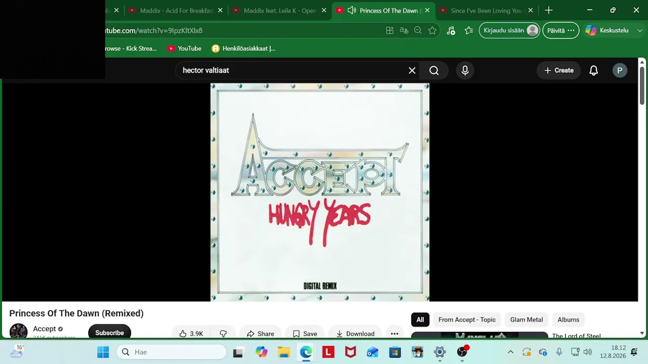Show hidden system tray icons
The image size is (648, 364).
(x=510, y=352)
